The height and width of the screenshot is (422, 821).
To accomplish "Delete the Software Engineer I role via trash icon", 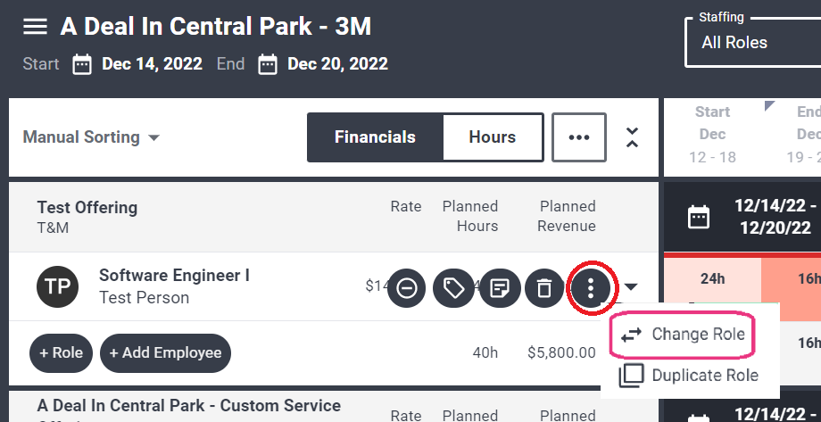I will [544, 288].
